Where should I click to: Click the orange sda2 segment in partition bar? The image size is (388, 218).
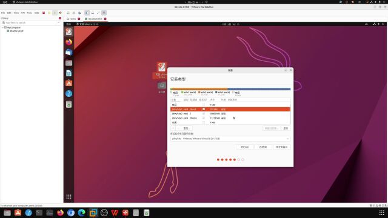[199, 89]
